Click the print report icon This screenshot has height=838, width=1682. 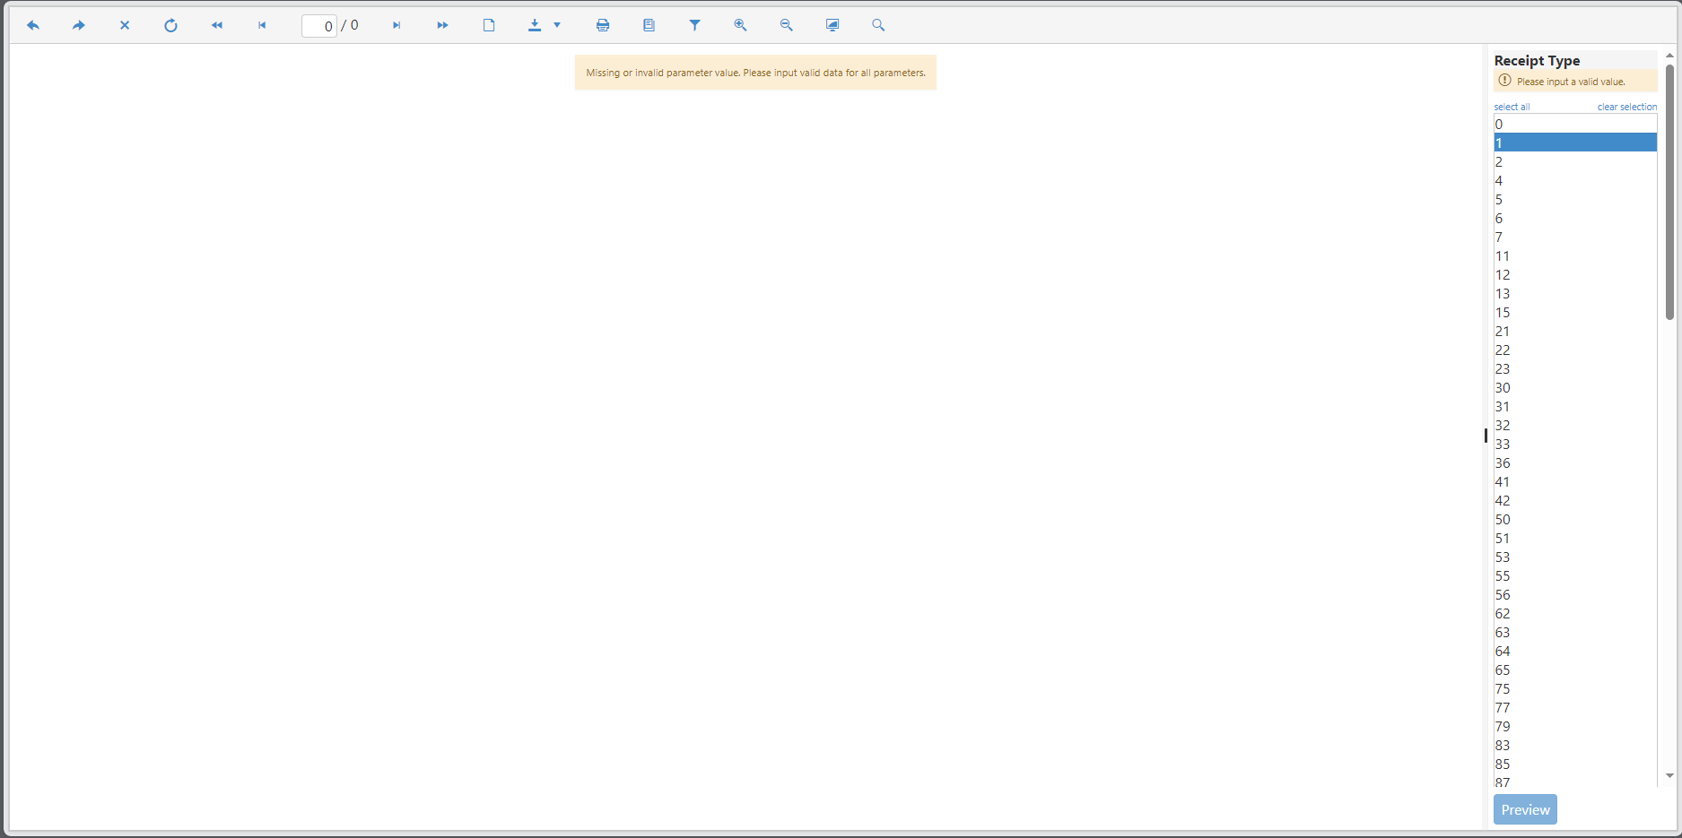tap(603, 25)
